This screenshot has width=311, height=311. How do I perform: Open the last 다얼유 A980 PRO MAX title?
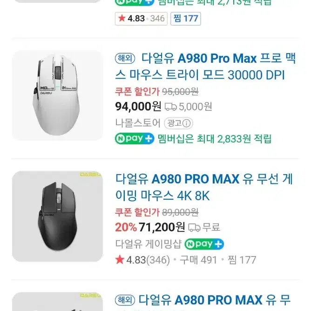click(x=214, y=300)
